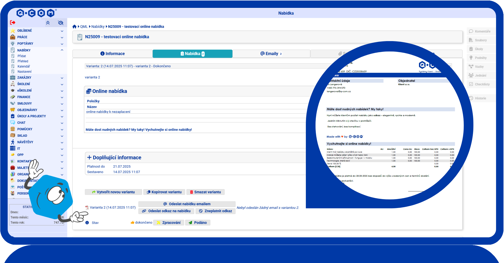Screen dimensions: 504x263
Task: Open Přidat under Nabídky
Action: click(x=22, y=56)
